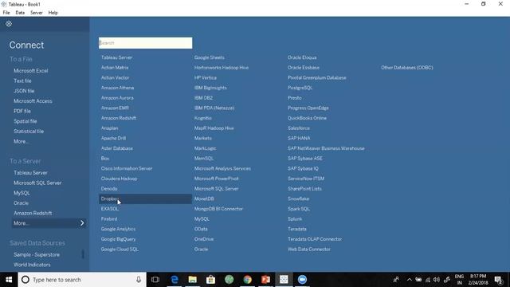The width and height of the screenshot is (510, 287).
Task: Connect to Microsoft Access
Action: coord(33,101)
